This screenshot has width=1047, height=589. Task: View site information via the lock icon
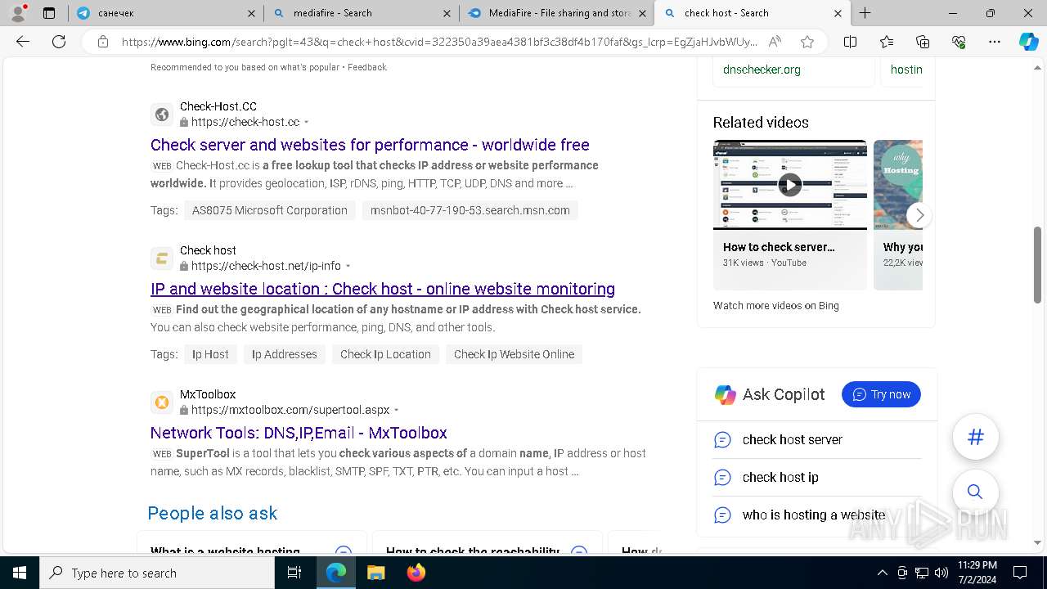tap(103, 42)
